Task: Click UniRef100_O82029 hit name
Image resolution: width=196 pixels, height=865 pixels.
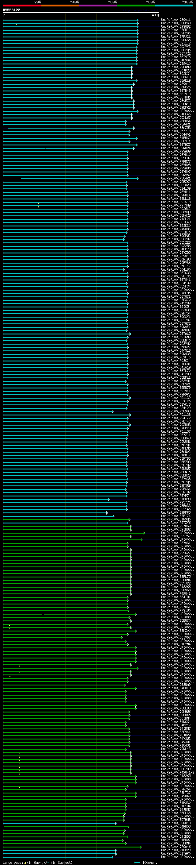Action: tap(176, 185)
